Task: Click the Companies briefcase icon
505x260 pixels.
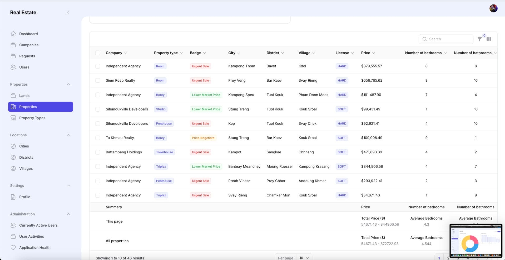Action: point(13,45)
